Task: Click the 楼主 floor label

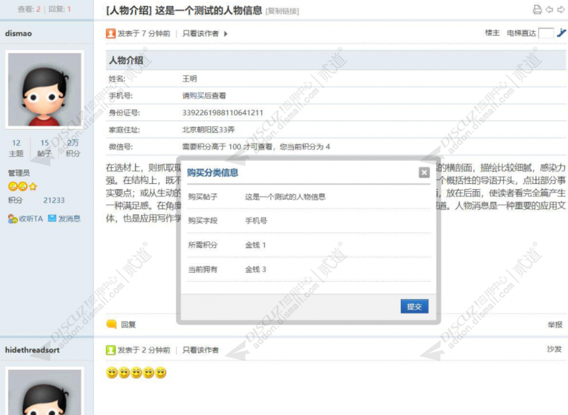Action: pos(492,33)
